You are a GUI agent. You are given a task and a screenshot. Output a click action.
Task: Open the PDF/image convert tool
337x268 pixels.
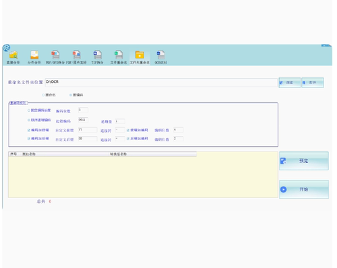[x=76, y=57]
